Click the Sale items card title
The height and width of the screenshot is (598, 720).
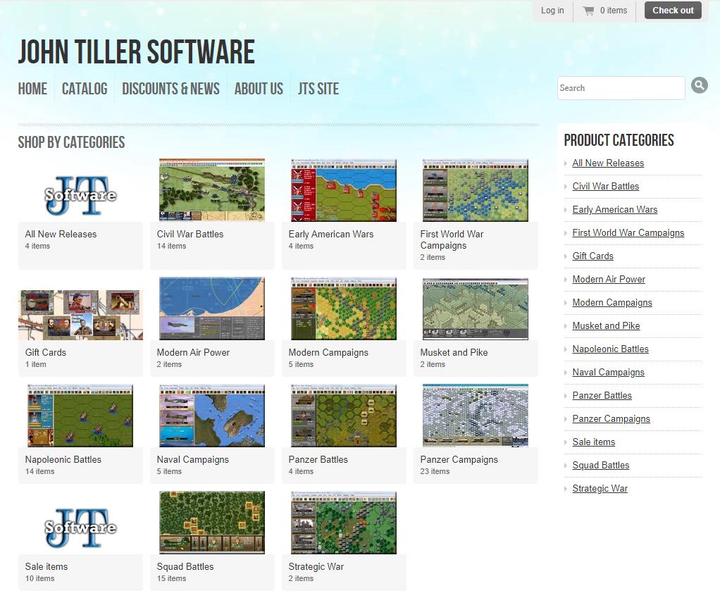point(46,566)
